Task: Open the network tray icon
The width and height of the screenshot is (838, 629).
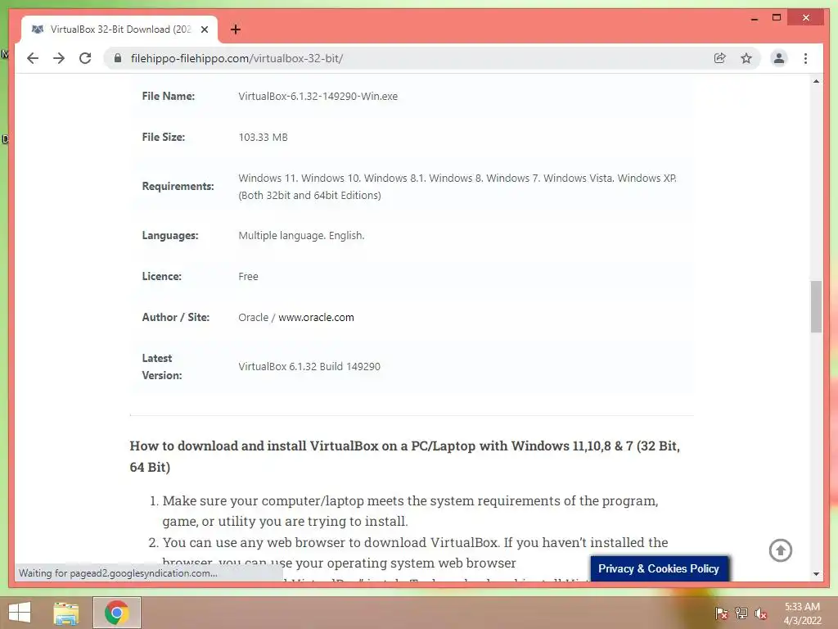Action: click(741, 613)
